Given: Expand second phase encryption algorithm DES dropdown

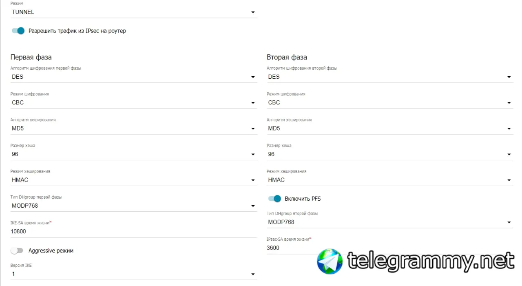Looking at the screenshot, I should [390, 77].
